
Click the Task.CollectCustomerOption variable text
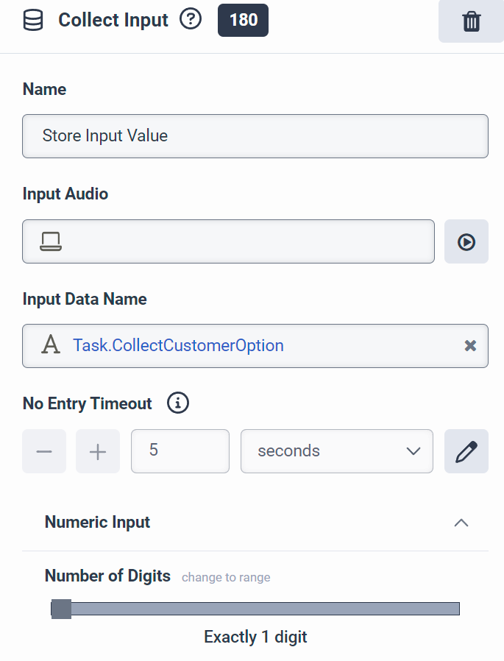pos(178,345)
